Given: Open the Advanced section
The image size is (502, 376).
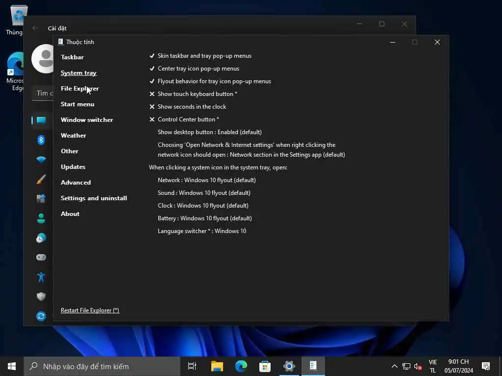Looking at the screenshot, I should point(75,183).
